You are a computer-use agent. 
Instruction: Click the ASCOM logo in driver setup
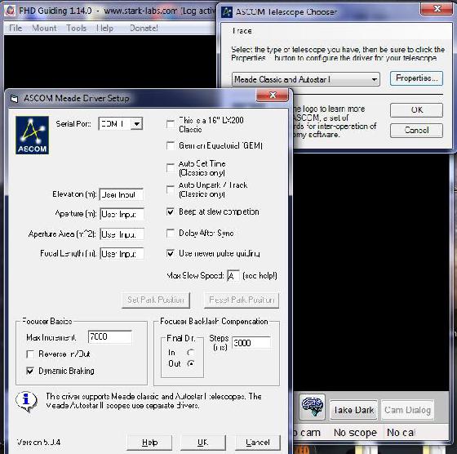click(32, 135)
